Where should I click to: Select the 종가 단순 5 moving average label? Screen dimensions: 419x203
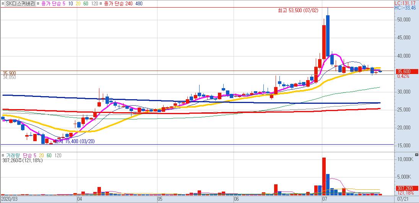(x=53, y=4)
